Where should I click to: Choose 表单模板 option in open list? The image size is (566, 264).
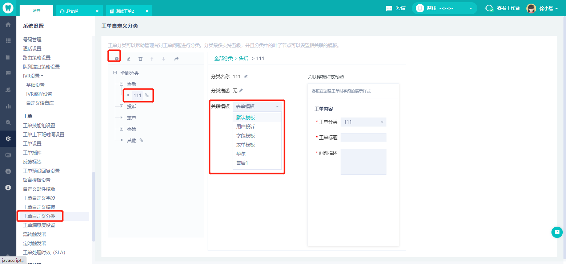tap(257, 145)
